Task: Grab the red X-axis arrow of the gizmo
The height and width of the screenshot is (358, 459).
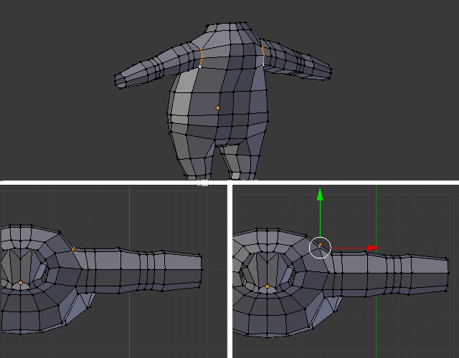Action: 372,248
